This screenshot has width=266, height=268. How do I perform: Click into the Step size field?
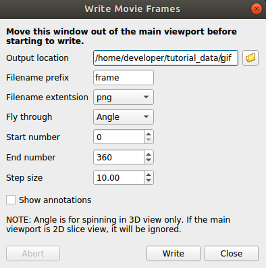(119, 177)
